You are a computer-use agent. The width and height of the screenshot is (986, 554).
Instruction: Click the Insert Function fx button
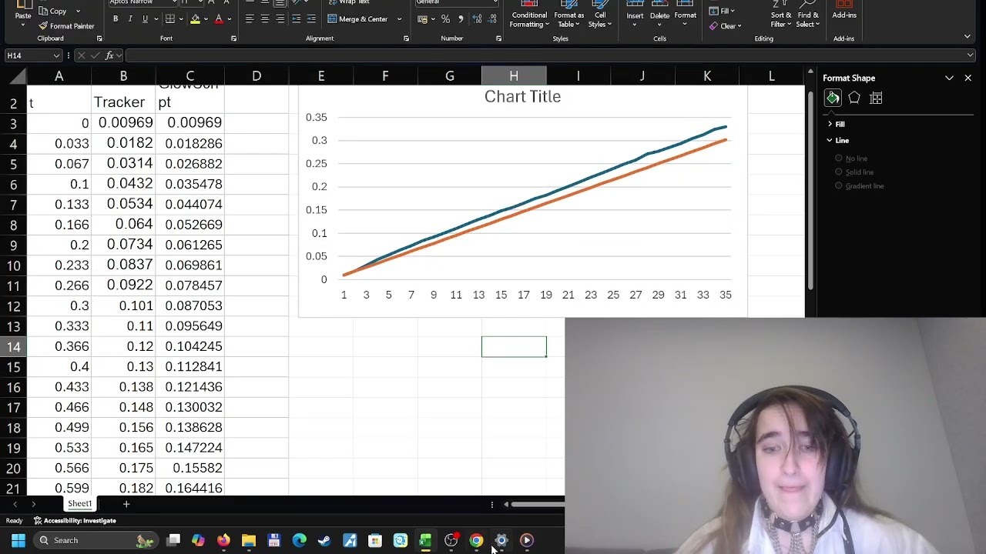(x=109, y=55)
